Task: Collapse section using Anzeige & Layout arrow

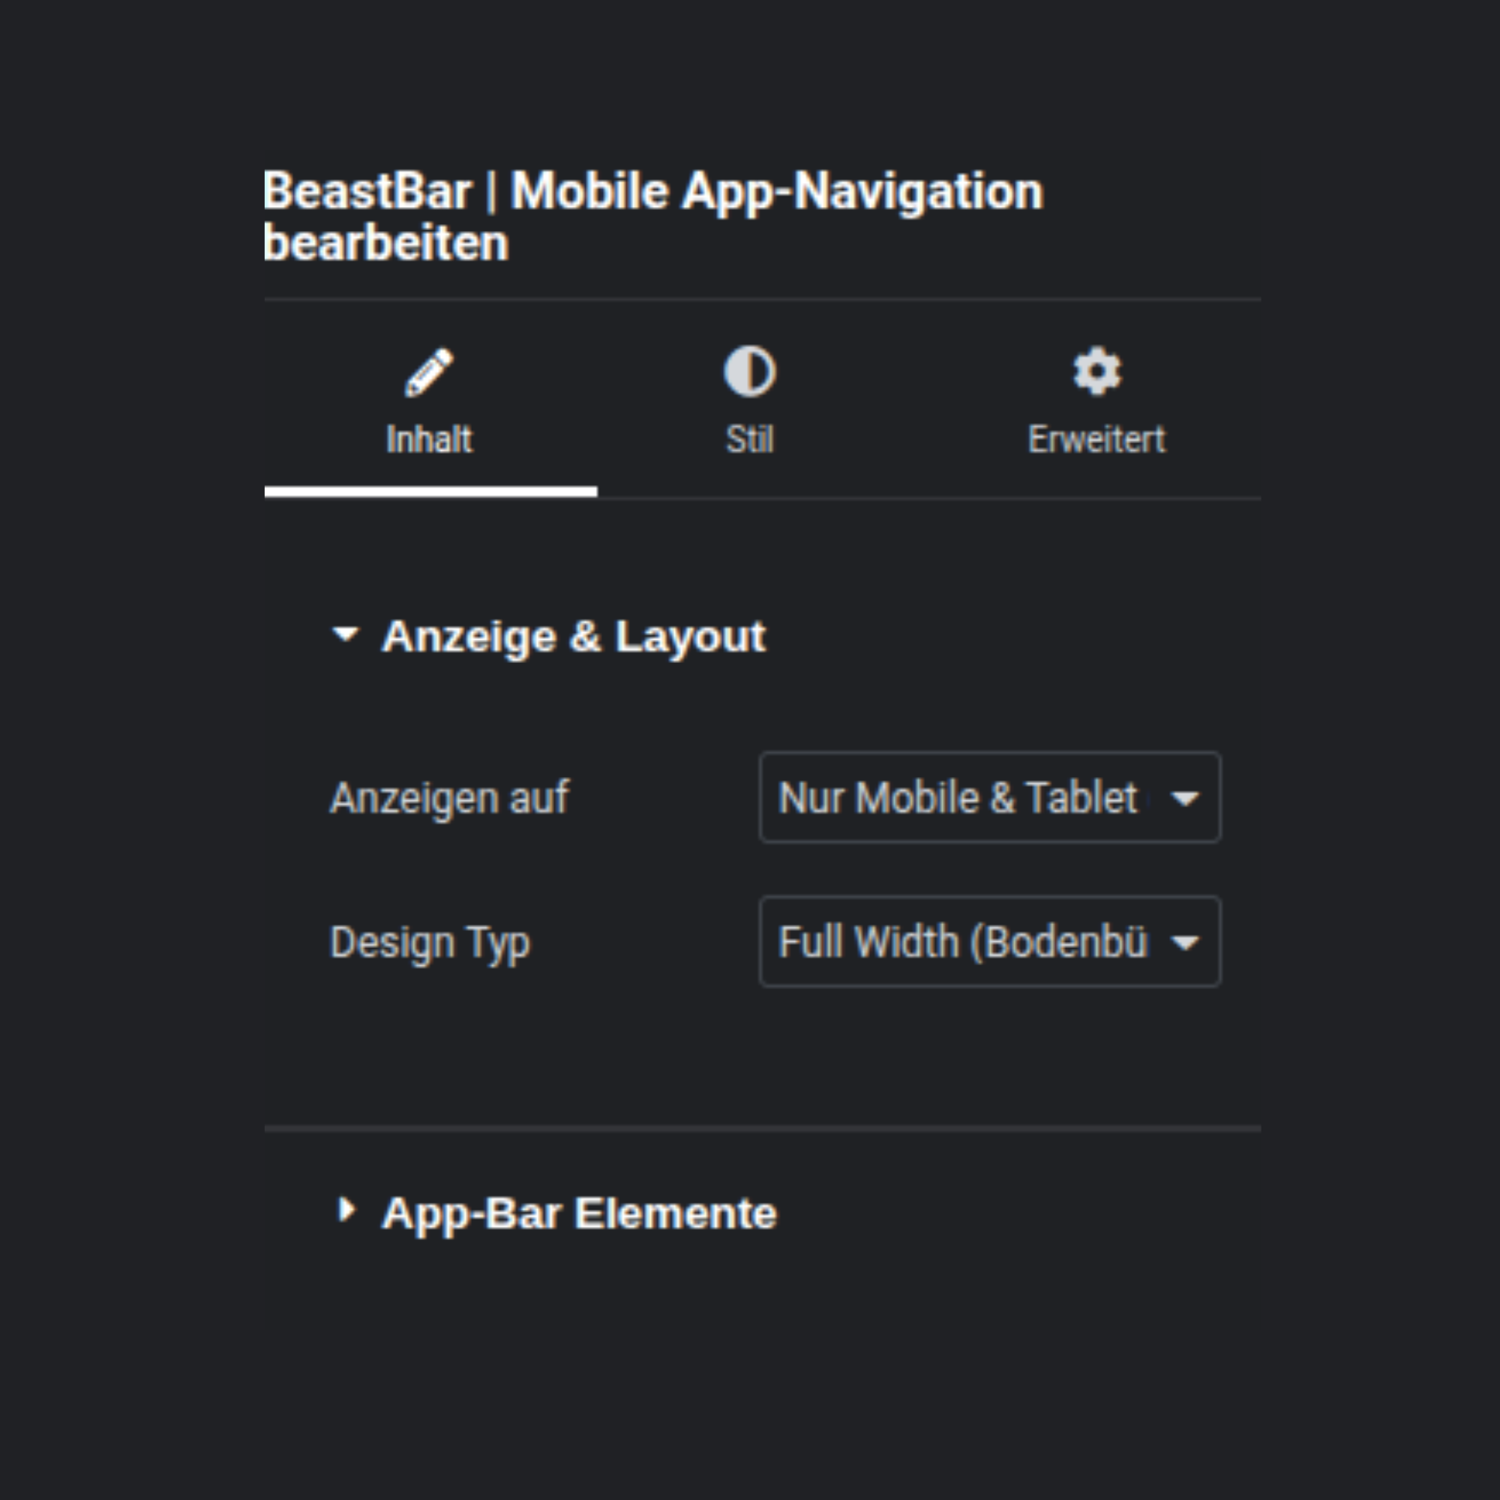Action: click(346, 635)
